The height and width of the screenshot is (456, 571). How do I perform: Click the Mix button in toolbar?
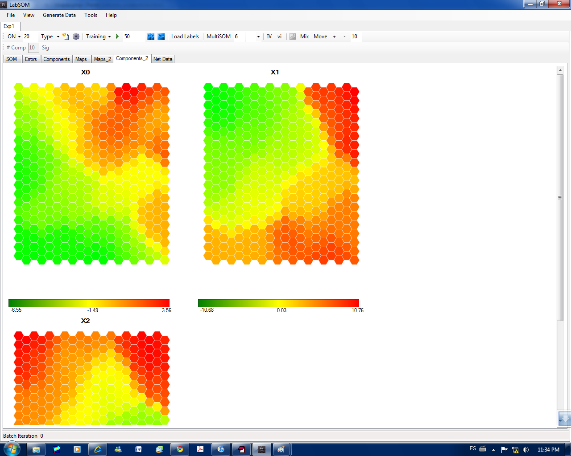click(x=304, y=37)
